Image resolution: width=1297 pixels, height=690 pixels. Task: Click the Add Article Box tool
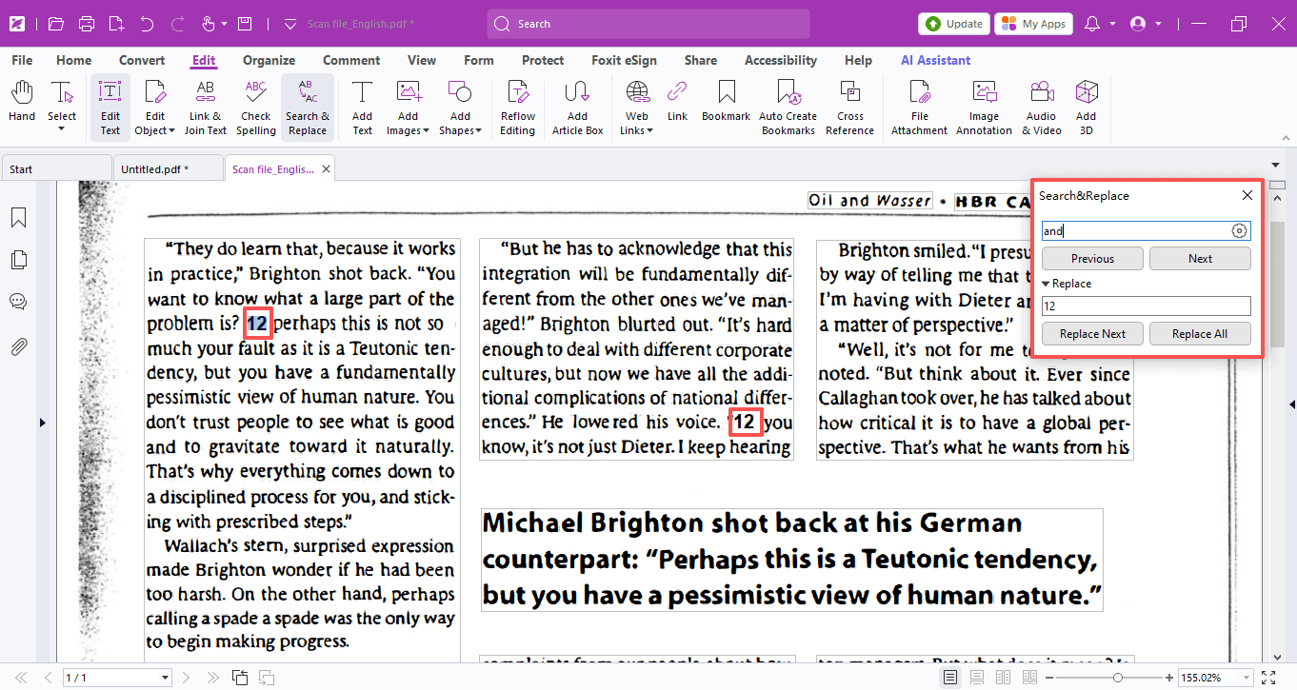point(578,108)
